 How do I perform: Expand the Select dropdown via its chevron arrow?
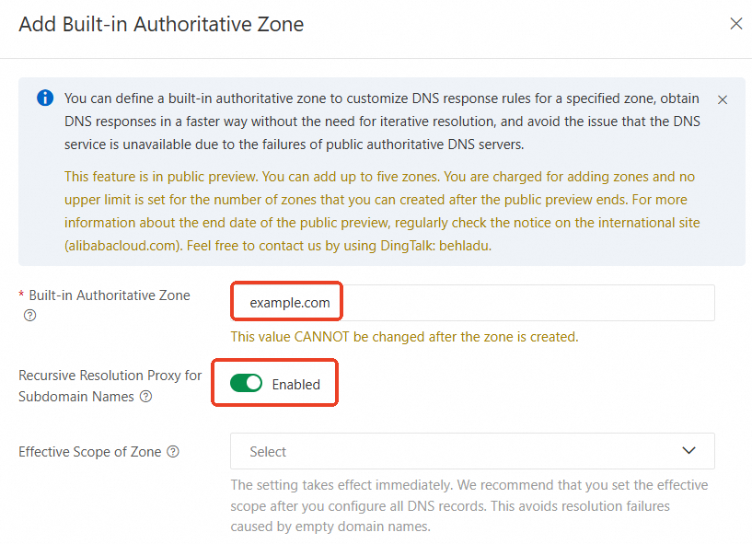(688, 451)
